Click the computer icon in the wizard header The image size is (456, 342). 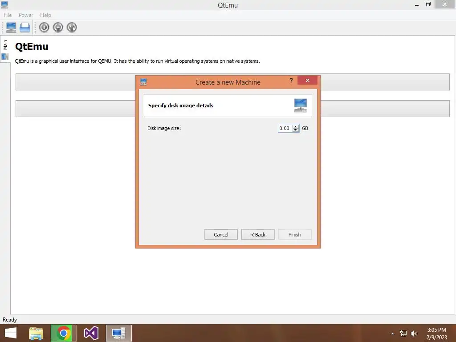coord(301,105)
